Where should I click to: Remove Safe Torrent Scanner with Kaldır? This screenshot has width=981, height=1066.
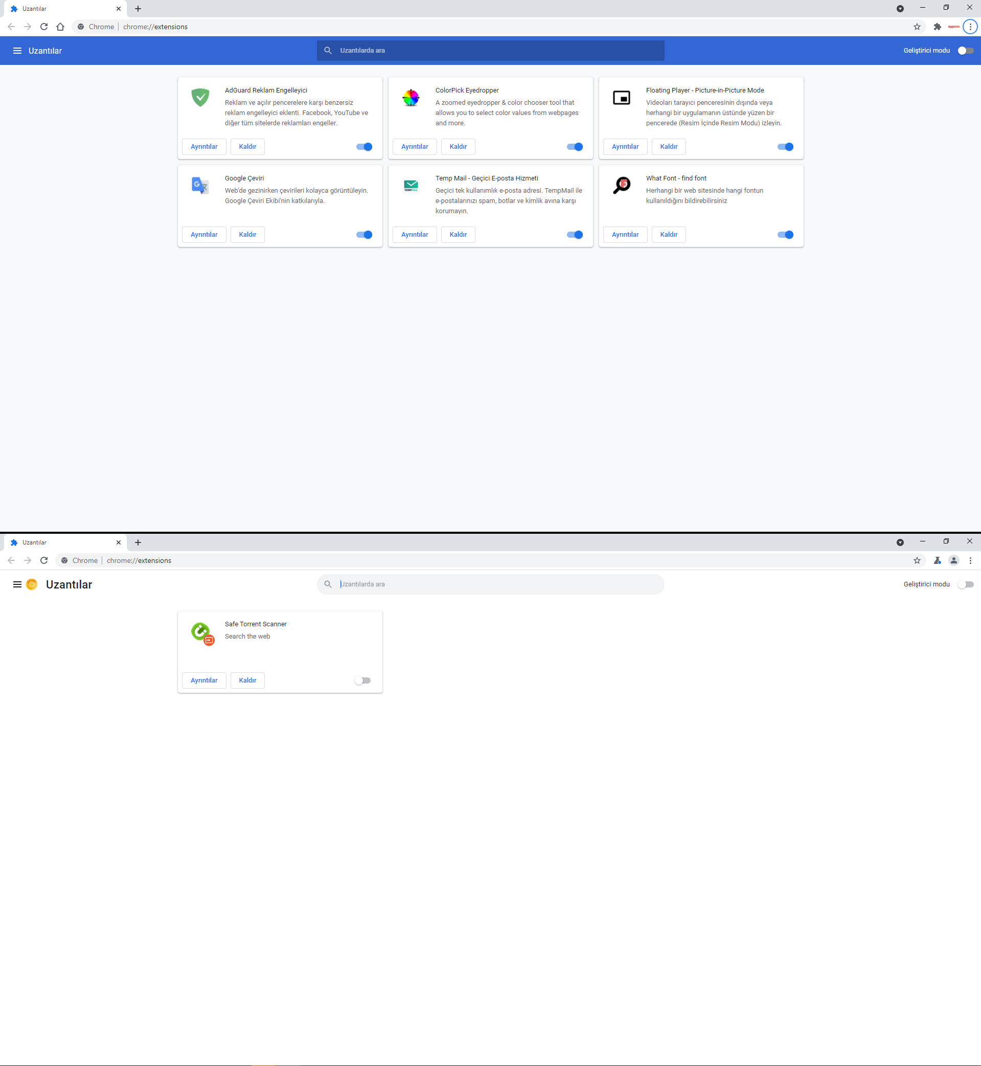click(247, 680)
